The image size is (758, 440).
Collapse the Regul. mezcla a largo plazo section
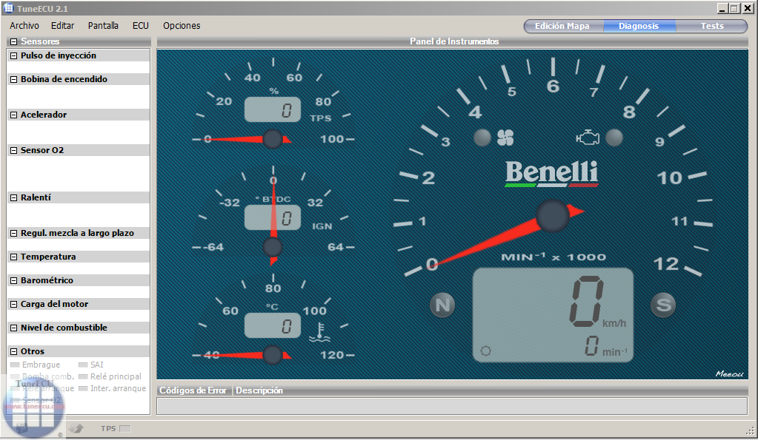[x=14, y=233]
